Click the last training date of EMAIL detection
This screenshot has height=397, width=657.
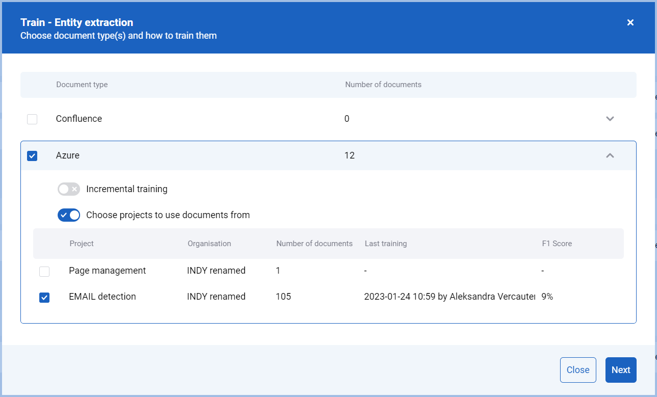point(449,297)
